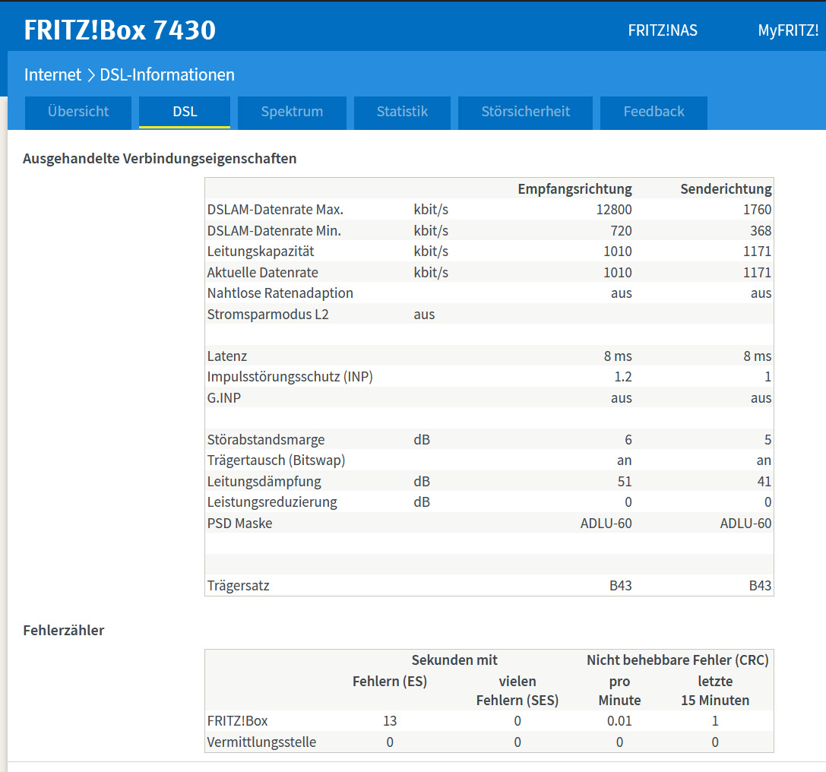Click DSL-Informationen in the breadcrumb
This screenshot has height=772, width=826.
click(x=167, y=75)
